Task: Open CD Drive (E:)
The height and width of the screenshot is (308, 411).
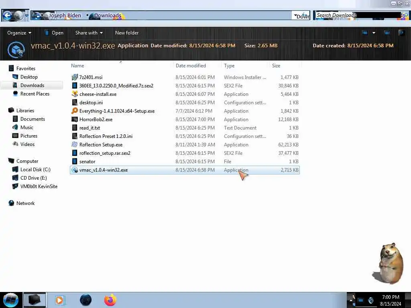Action: [34, 178]
